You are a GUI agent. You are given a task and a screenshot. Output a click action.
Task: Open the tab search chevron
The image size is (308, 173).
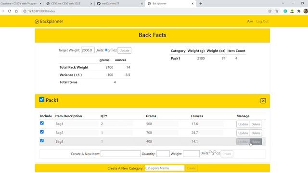pos(283,3)
